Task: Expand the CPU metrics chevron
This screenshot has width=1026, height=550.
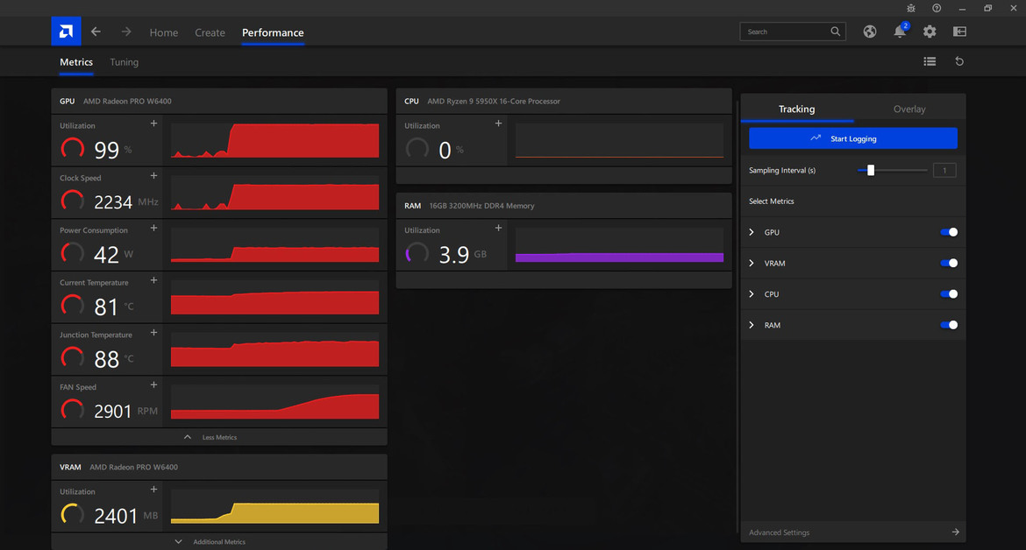Action: [x=752, y=294]
